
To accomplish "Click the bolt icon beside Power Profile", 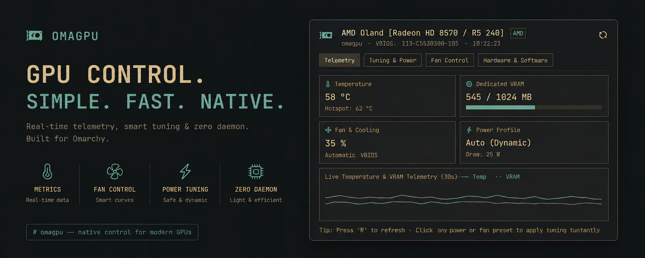I will (469, 130).
